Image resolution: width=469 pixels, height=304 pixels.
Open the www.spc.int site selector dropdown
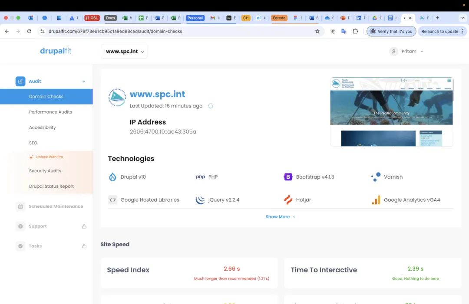124,51
